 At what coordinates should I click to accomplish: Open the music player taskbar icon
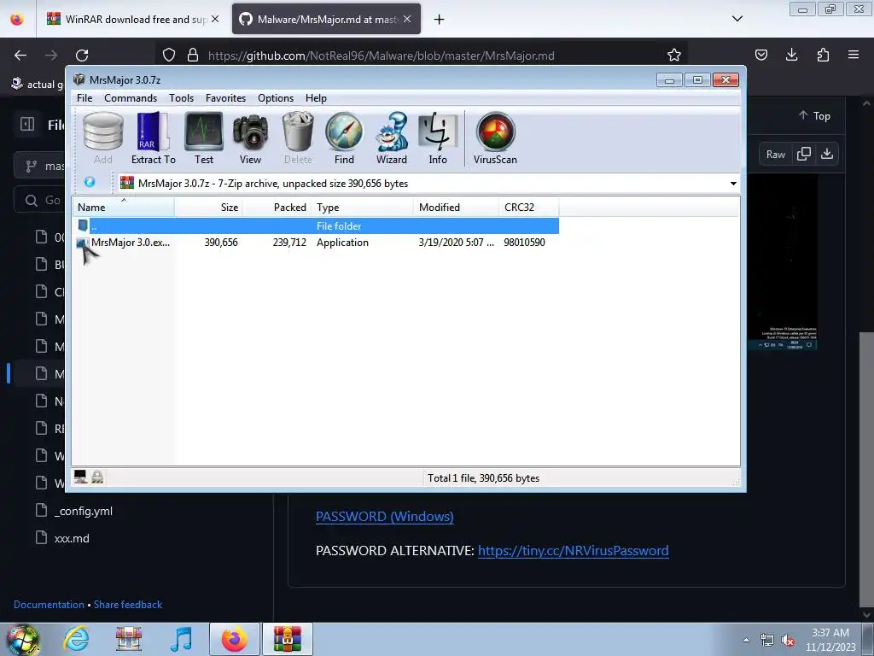(x=181, y=639)
